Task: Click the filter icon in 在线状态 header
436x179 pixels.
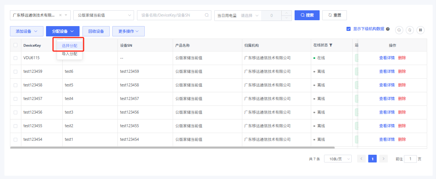Action: (331, 45)
